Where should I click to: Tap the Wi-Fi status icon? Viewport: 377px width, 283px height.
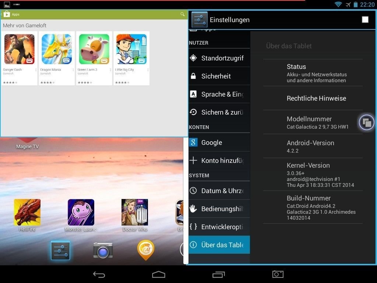pos(338,4)
